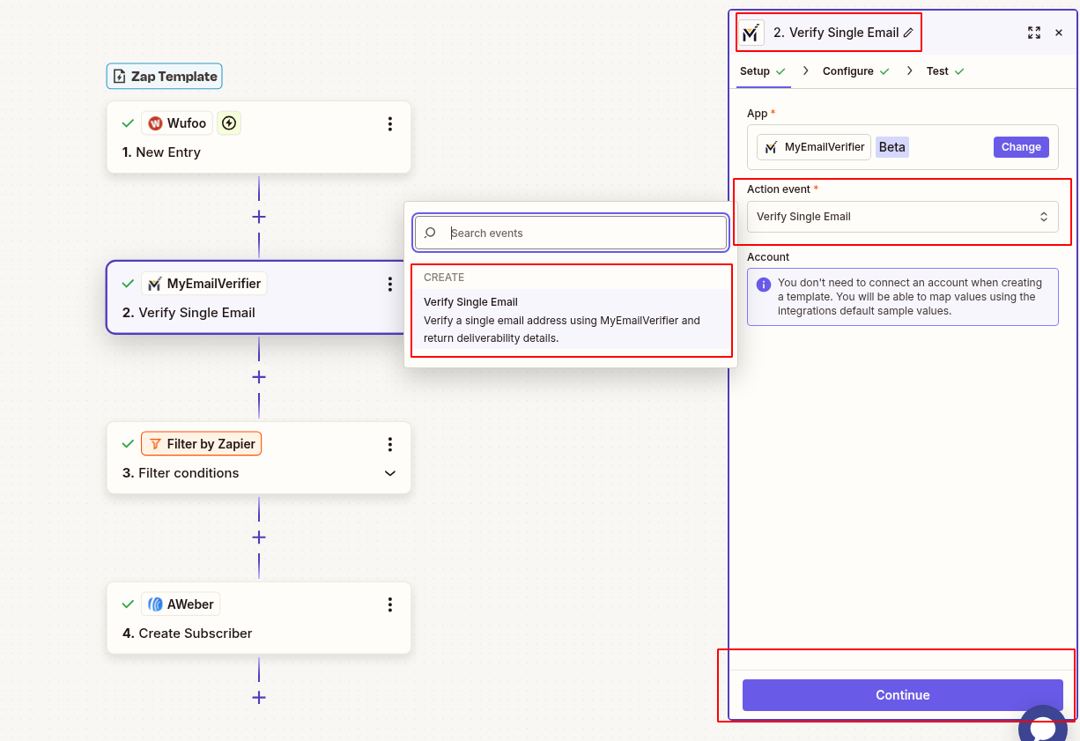Open the fullscreen expand icon in the panel header
Viewport: 1080px width, 741px height.
click(1034, 33)
